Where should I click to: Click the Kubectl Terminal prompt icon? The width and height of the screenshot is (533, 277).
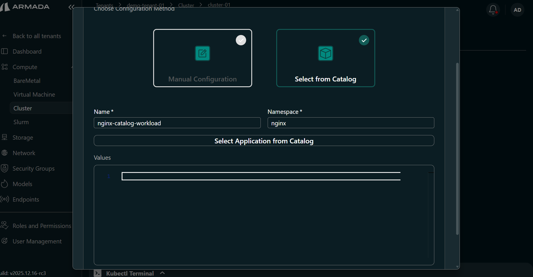click(98, 273)
